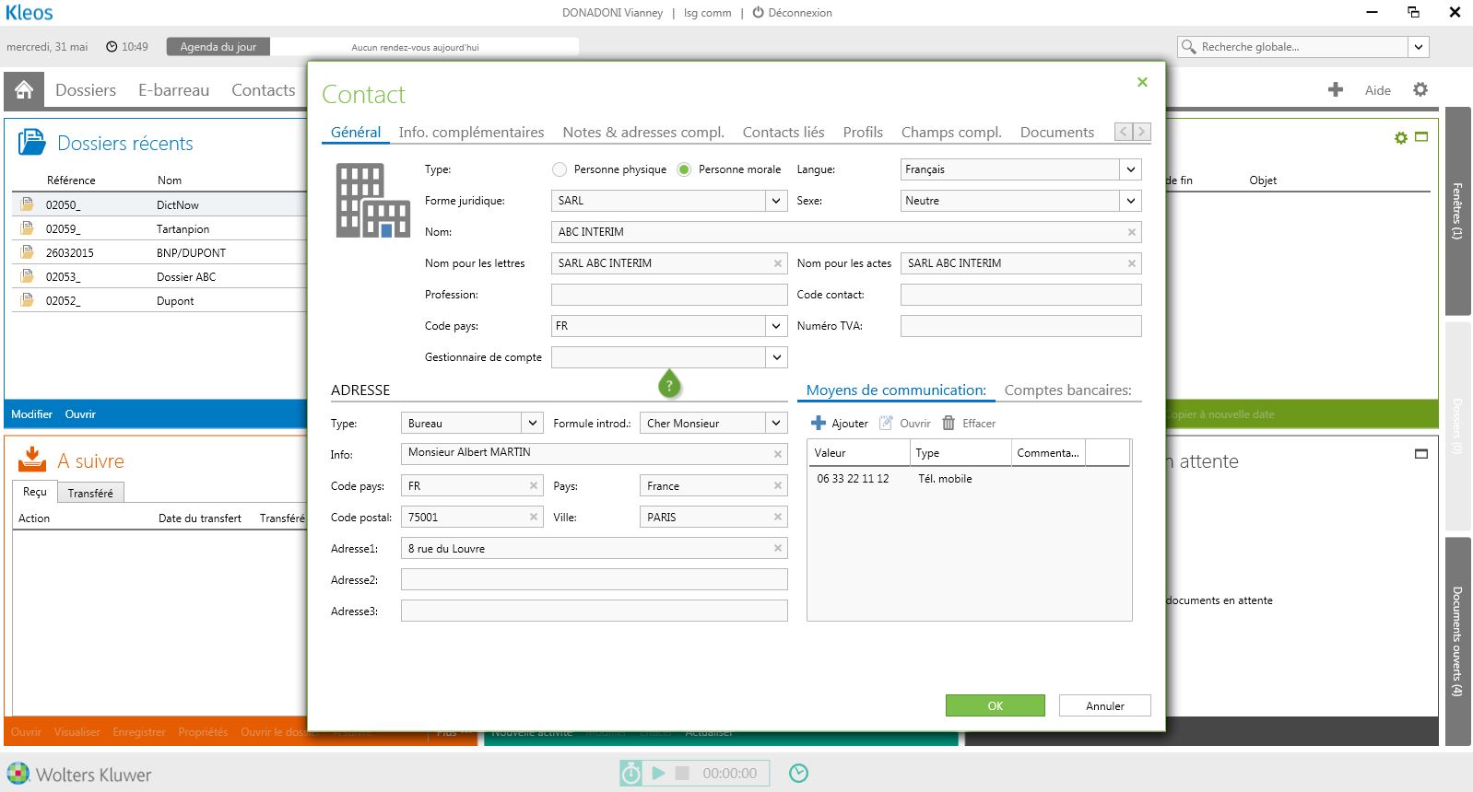
Task: Click the green OK button
Action: (x=995, y=705)
